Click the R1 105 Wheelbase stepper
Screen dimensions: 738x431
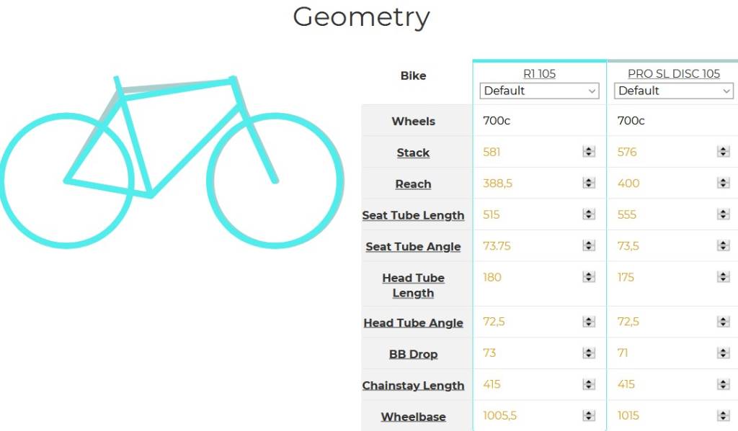[589, 415]
